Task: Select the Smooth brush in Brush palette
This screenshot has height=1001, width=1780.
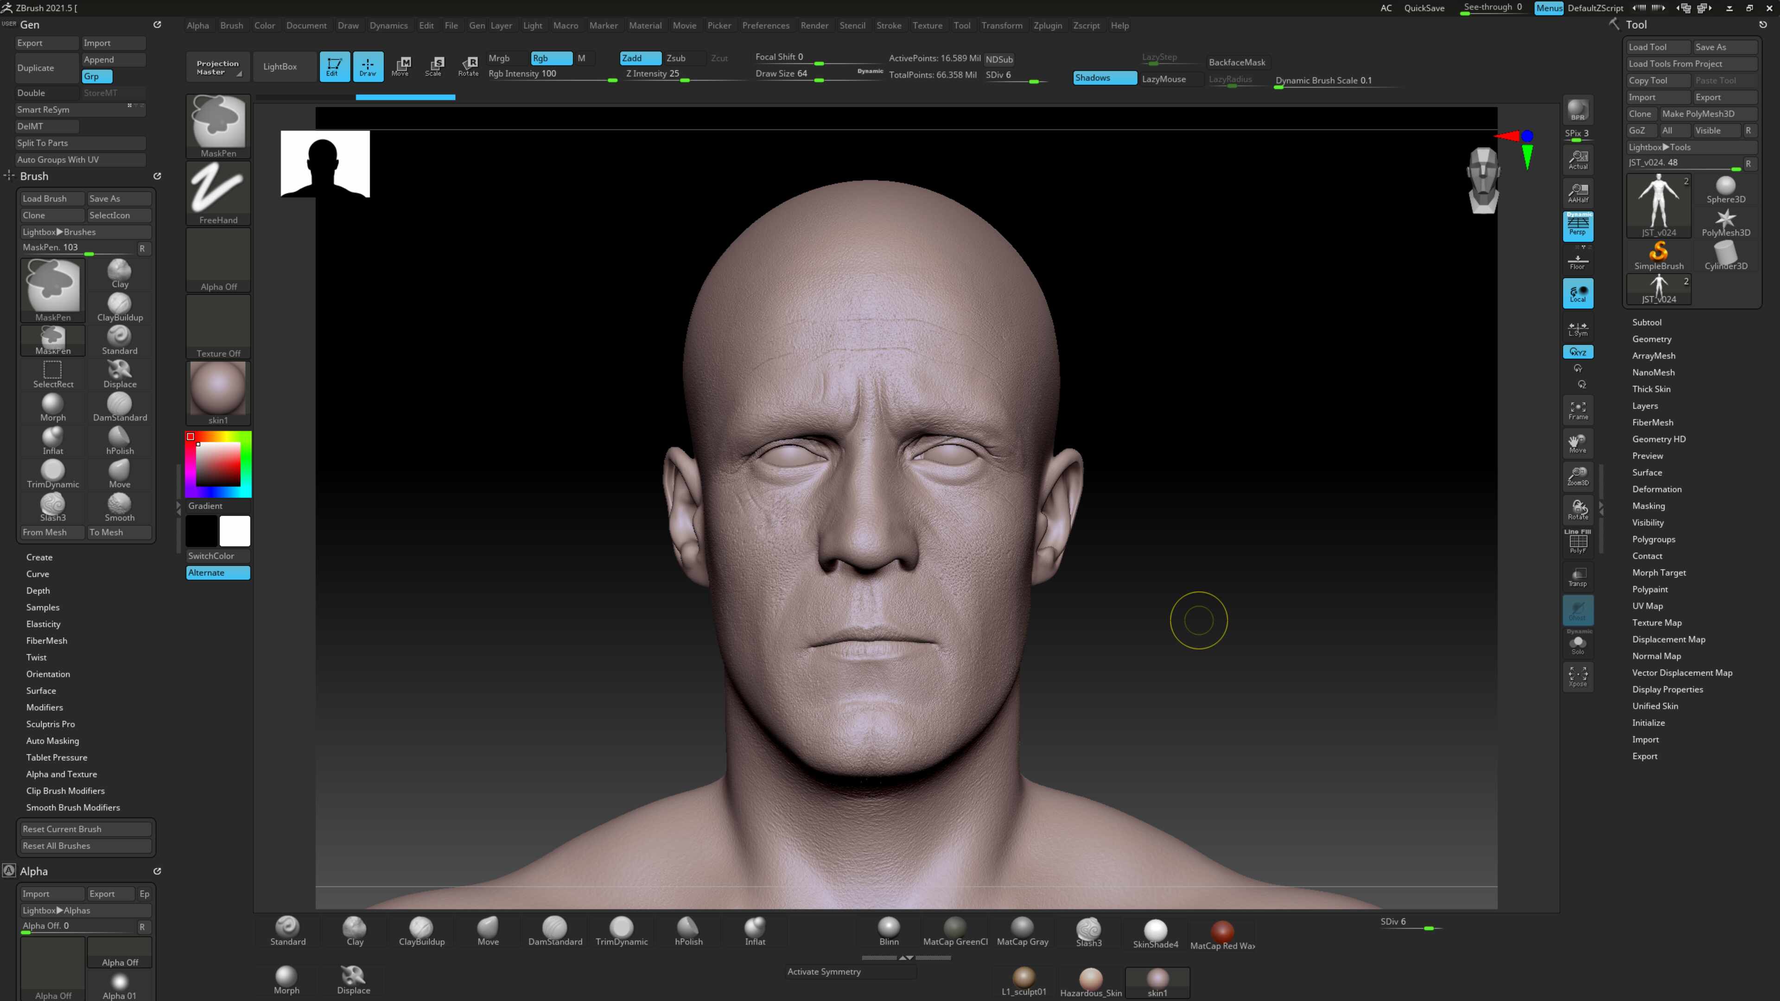Action: [x=120, y=507]
